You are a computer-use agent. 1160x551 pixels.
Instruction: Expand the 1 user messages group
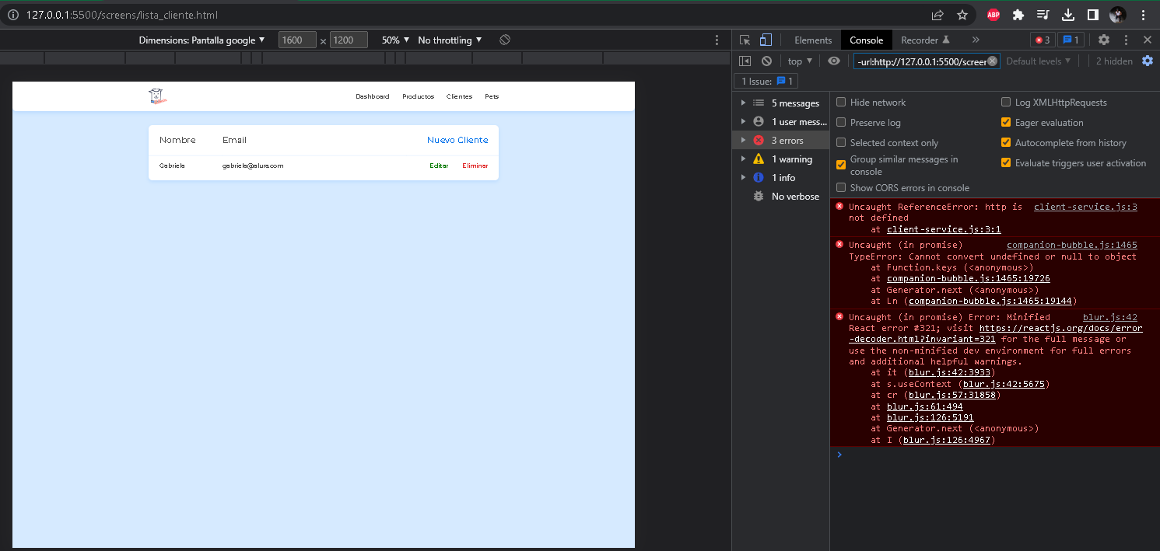[743, 121]
